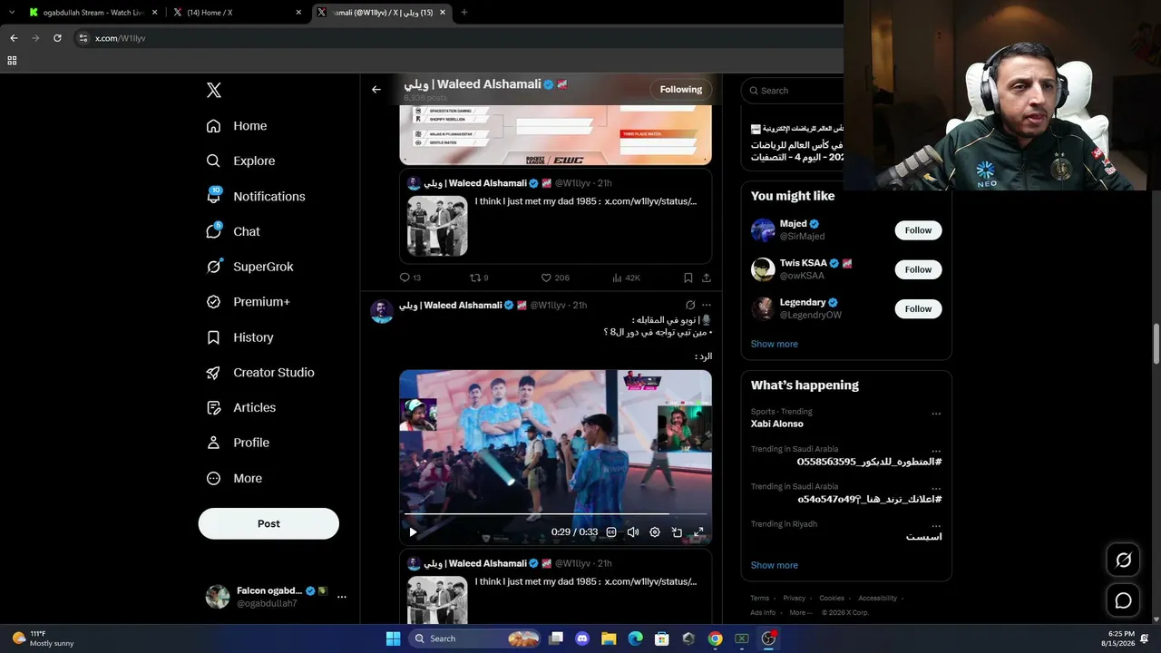Open Microsoft Edge from the taskbar
Viewport: 1161px width, 653px height.
pos(636,638)
